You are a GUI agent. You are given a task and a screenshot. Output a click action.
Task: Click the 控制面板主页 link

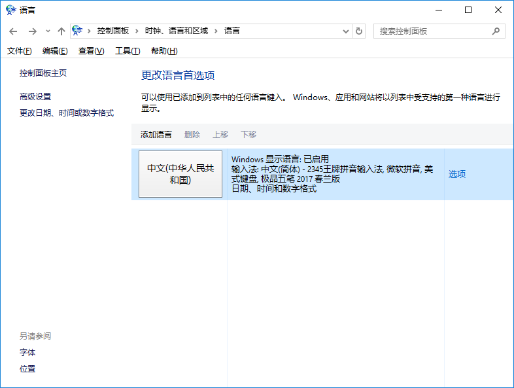click(x=43, y=73)
